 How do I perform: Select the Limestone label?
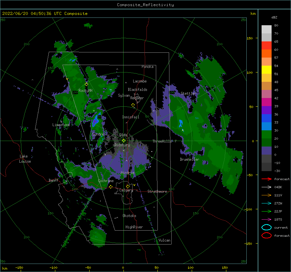61,125
